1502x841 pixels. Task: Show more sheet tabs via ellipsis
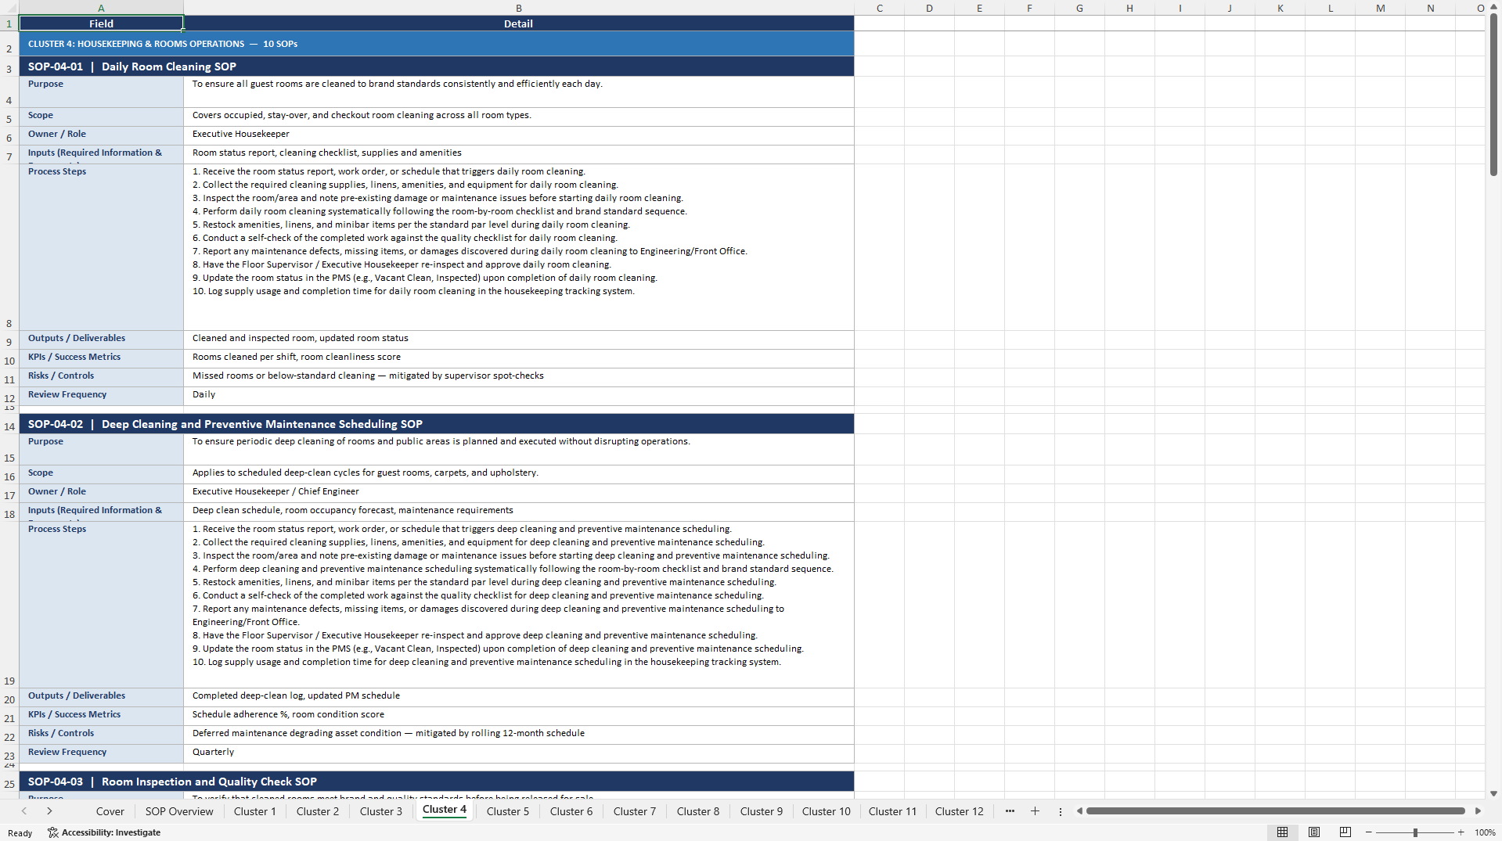point(1010,811)
